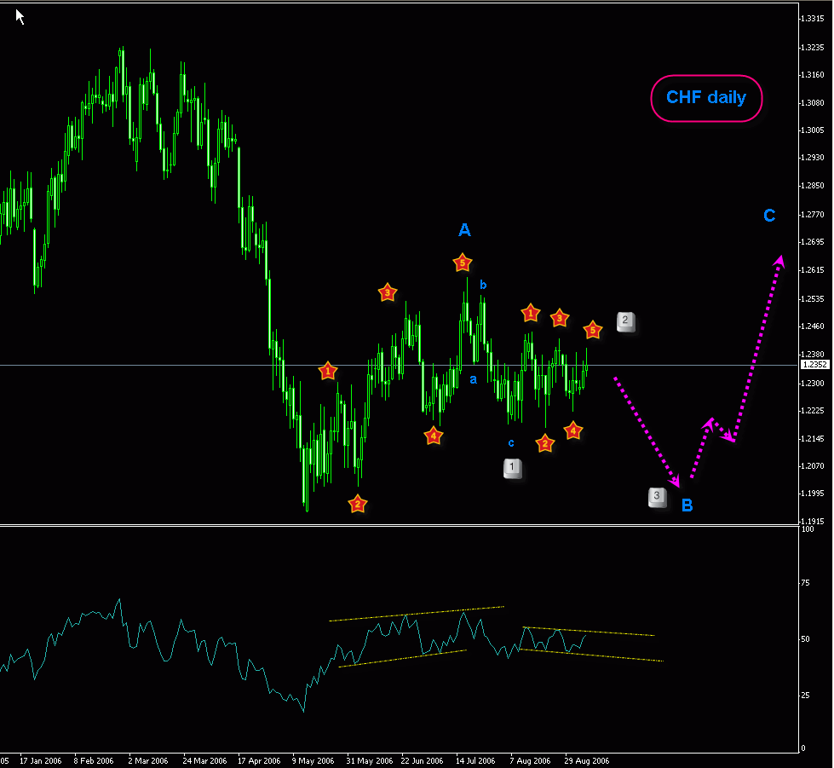Click the 1.2695 price scale value
Image resolution: width=834 pixels, height=768 pixels.
813,241
